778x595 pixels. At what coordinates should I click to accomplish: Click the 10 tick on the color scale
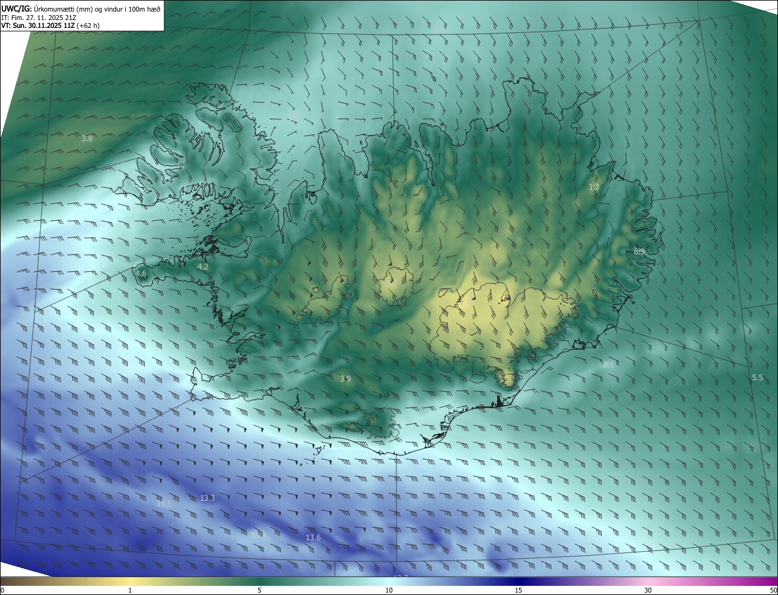[x=389, y=590]
